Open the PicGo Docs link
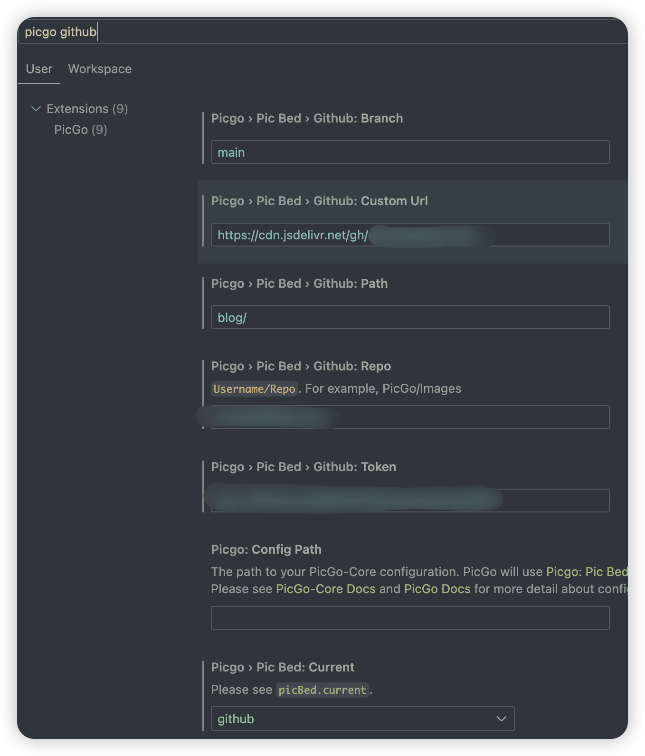The image size is (645, 756). pyautogui.click(x=436, y=588)
